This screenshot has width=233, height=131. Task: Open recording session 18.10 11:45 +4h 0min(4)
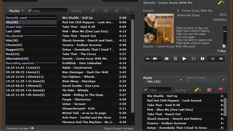pyautogui.click(x=31, y=95)
